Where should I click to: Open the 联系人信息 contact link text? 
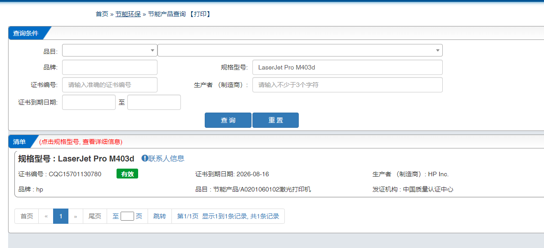point(166,158)
